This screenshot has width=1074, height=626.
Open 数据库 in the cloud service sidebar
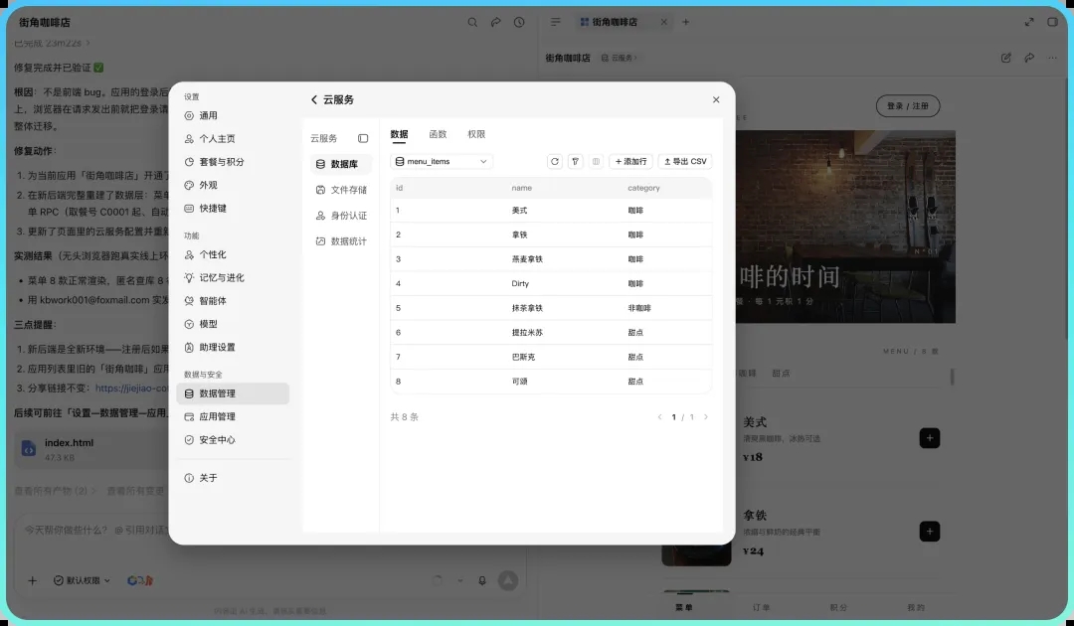[340, 164]
